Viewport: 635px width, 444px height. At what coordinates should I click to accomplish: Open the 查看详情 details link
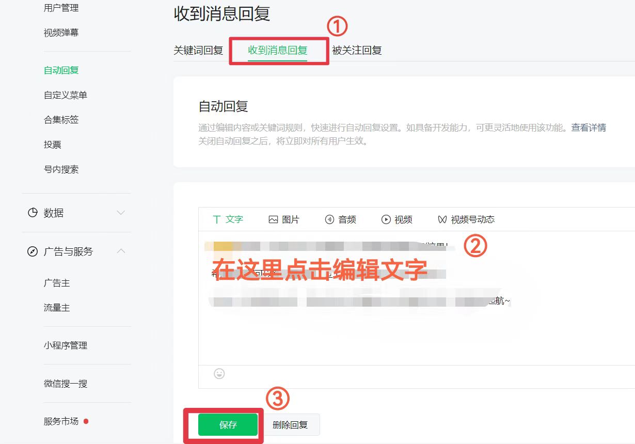click(590, 128)
